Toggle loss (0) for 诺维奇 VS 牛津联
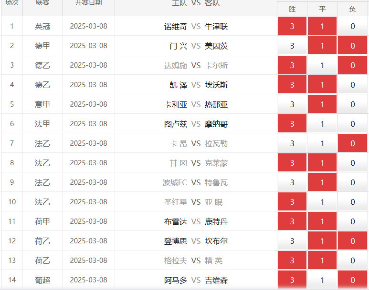Image resolution: width=369 pixels, height=290 pixels. pos(352,26)
